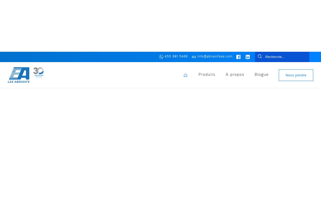Screen dimensions: 321x207
Task: Open the LinkedIn profile icon
Action: point(248,57)
